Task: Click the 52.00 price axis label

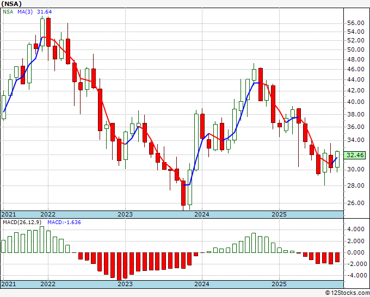Action: [x=356, y=40]
